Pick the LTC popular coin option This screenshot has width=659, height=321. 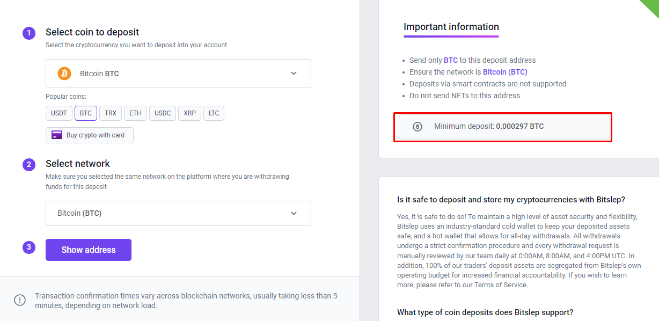pyautogui.click(x=214, y=113)
